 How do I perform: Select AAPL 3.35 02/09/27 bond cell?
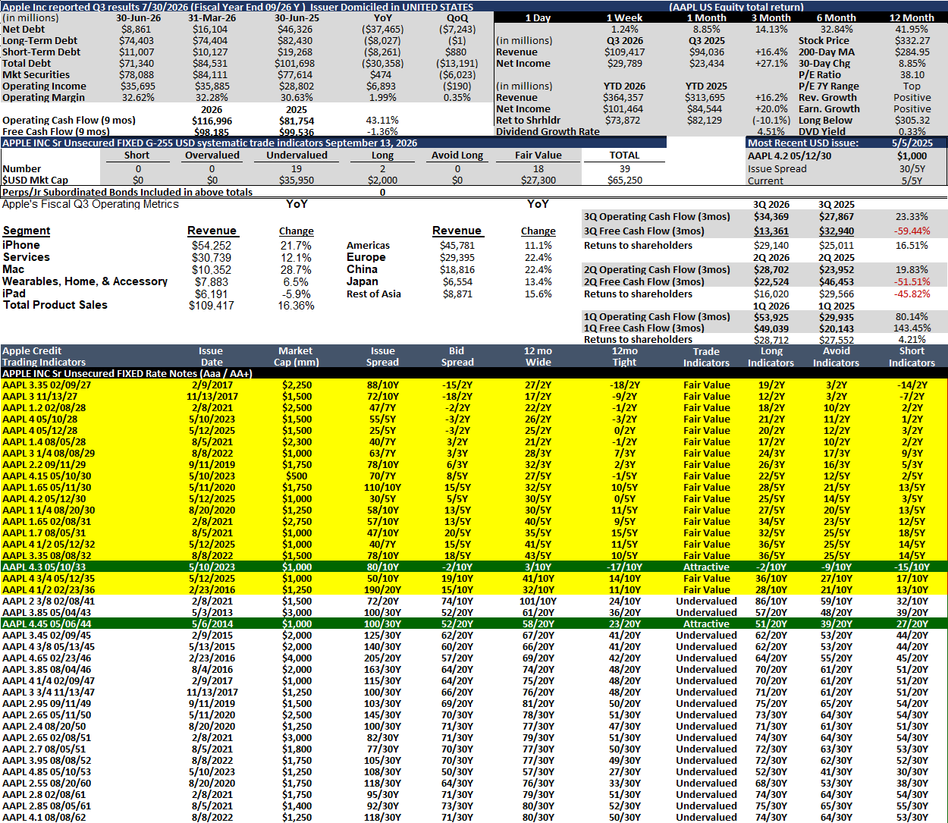point(47,385)
